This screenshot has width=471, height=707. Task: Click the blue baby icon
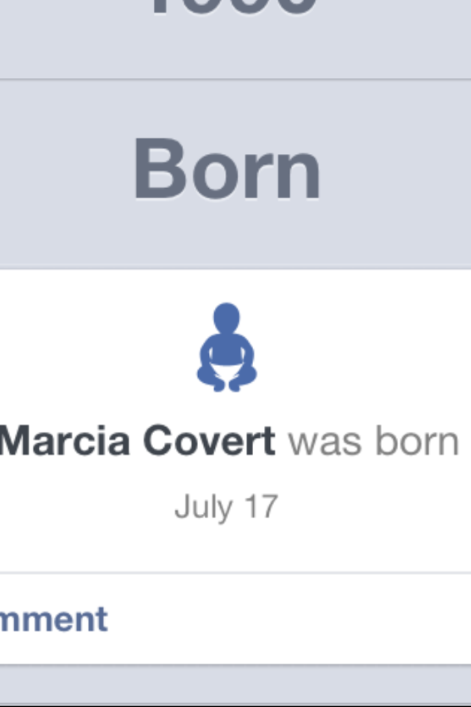pos(227,348)
